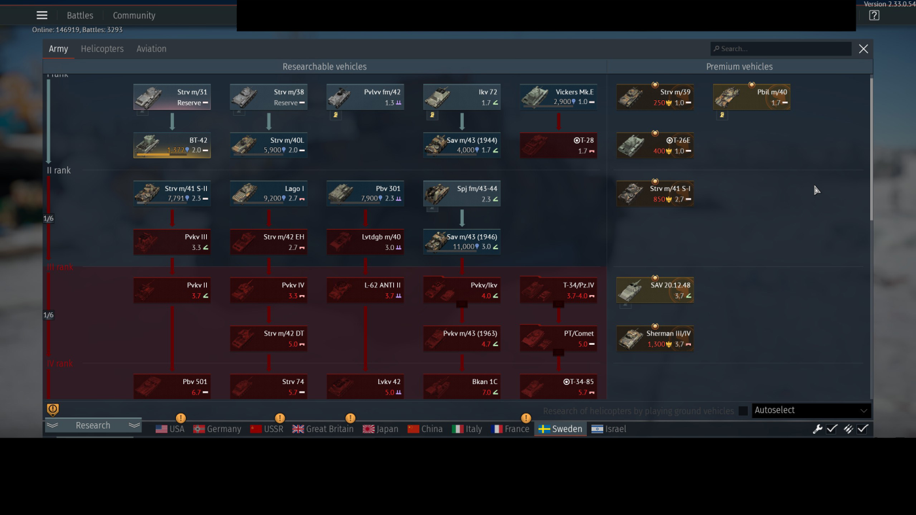Click the diagonal stripes icon in the bottom bar
916x515 pixels.
pyautogui.click(x=848, y=429)
